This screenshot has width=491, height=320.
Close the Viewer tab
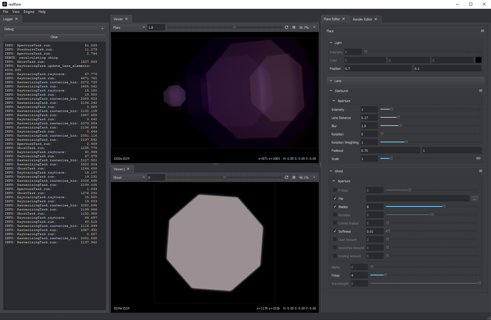pos(126,19)
